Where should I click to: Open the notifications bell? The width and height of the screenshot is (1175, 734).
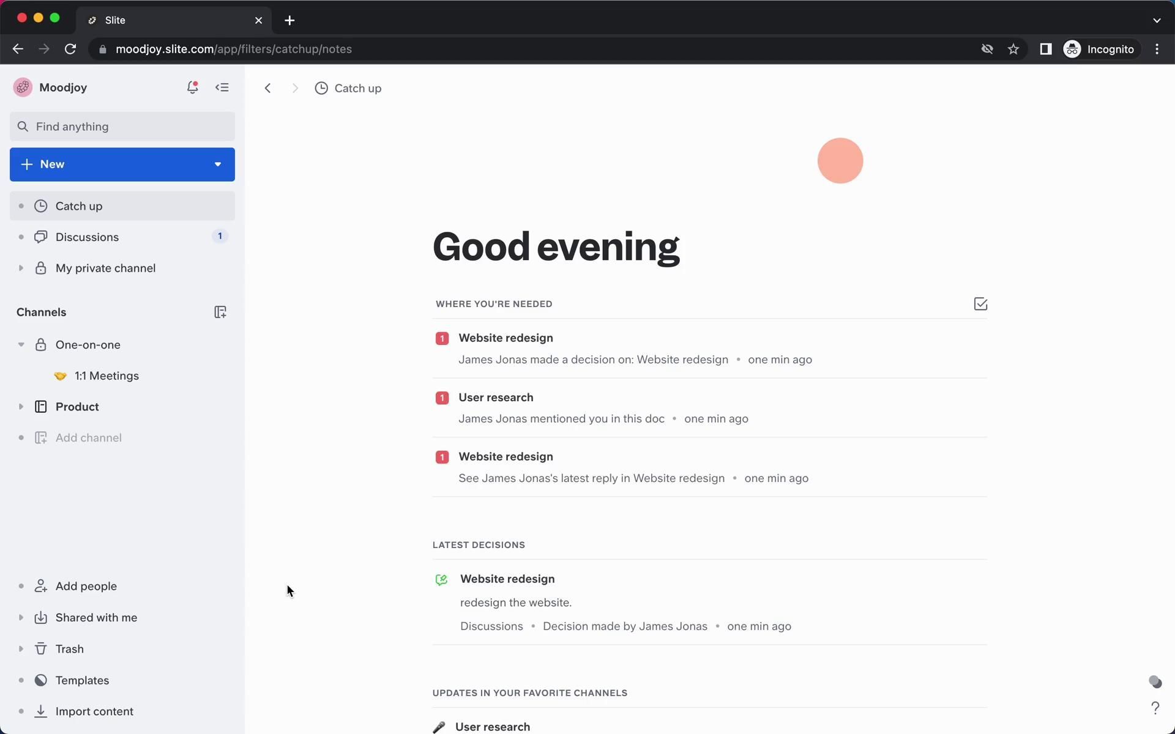tap(192, 87)
